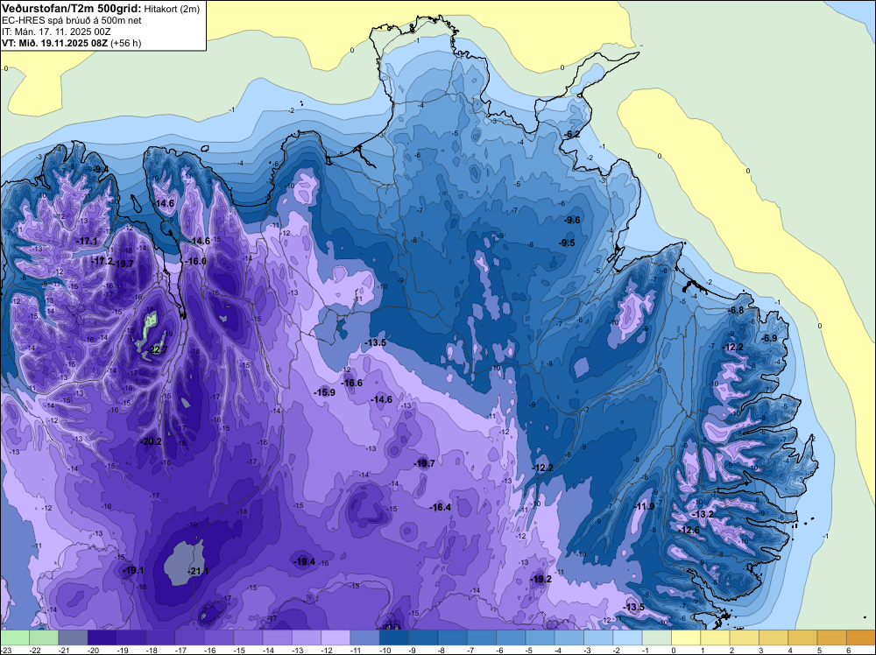Click the -17.1 temperature value
The width and height of the screenshot is (876, 655).
(87, 241)
